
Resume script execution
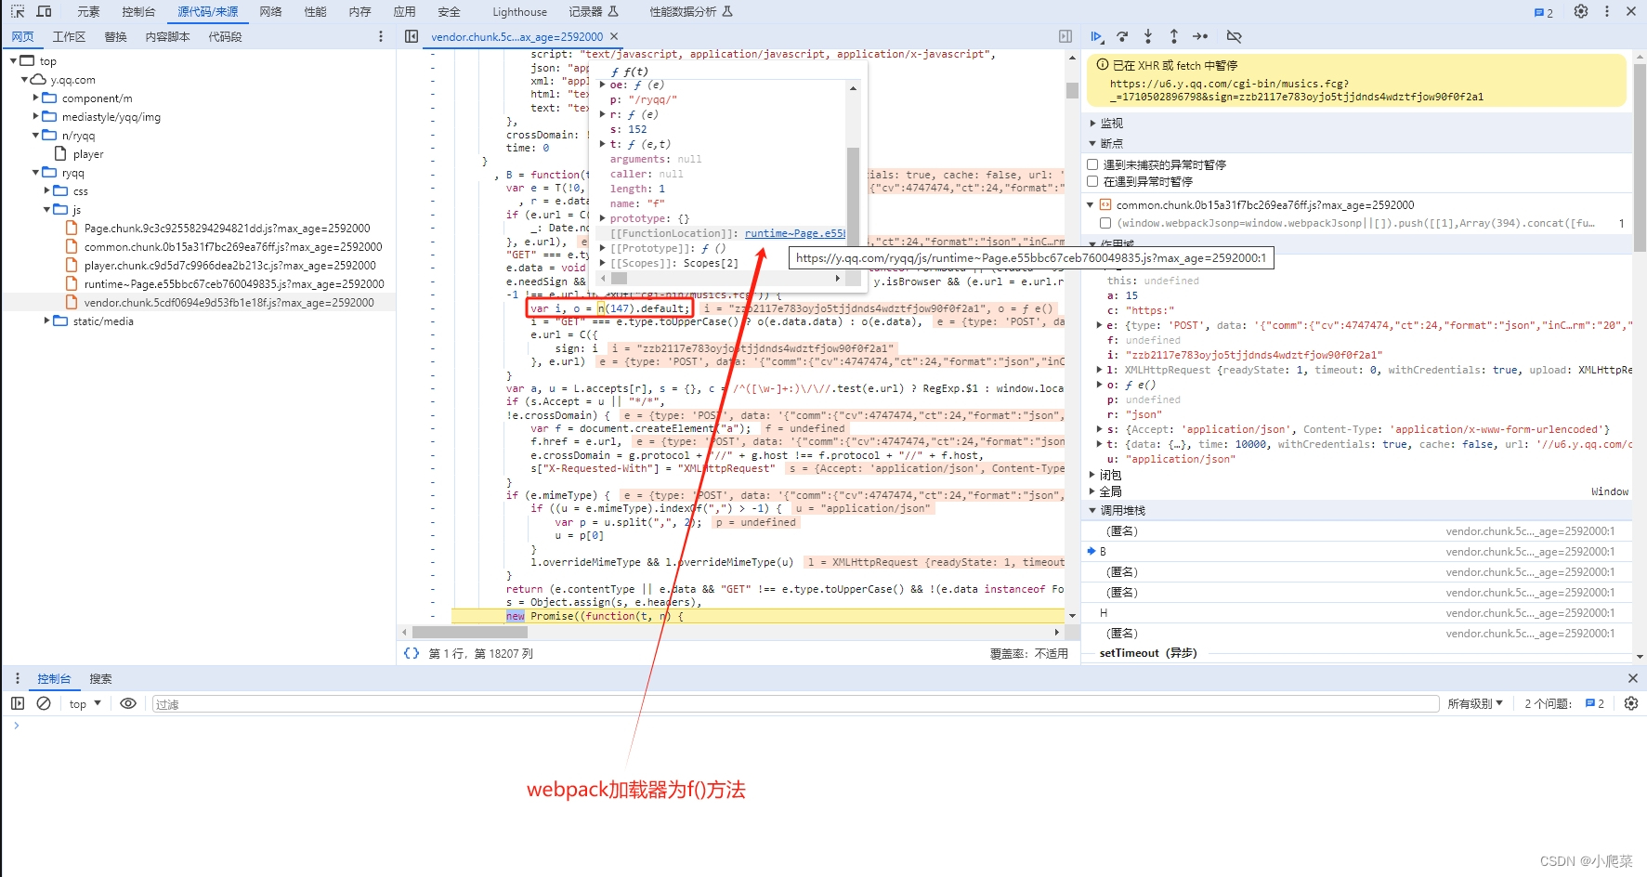pyautogui.click(x=1097, y=36)
